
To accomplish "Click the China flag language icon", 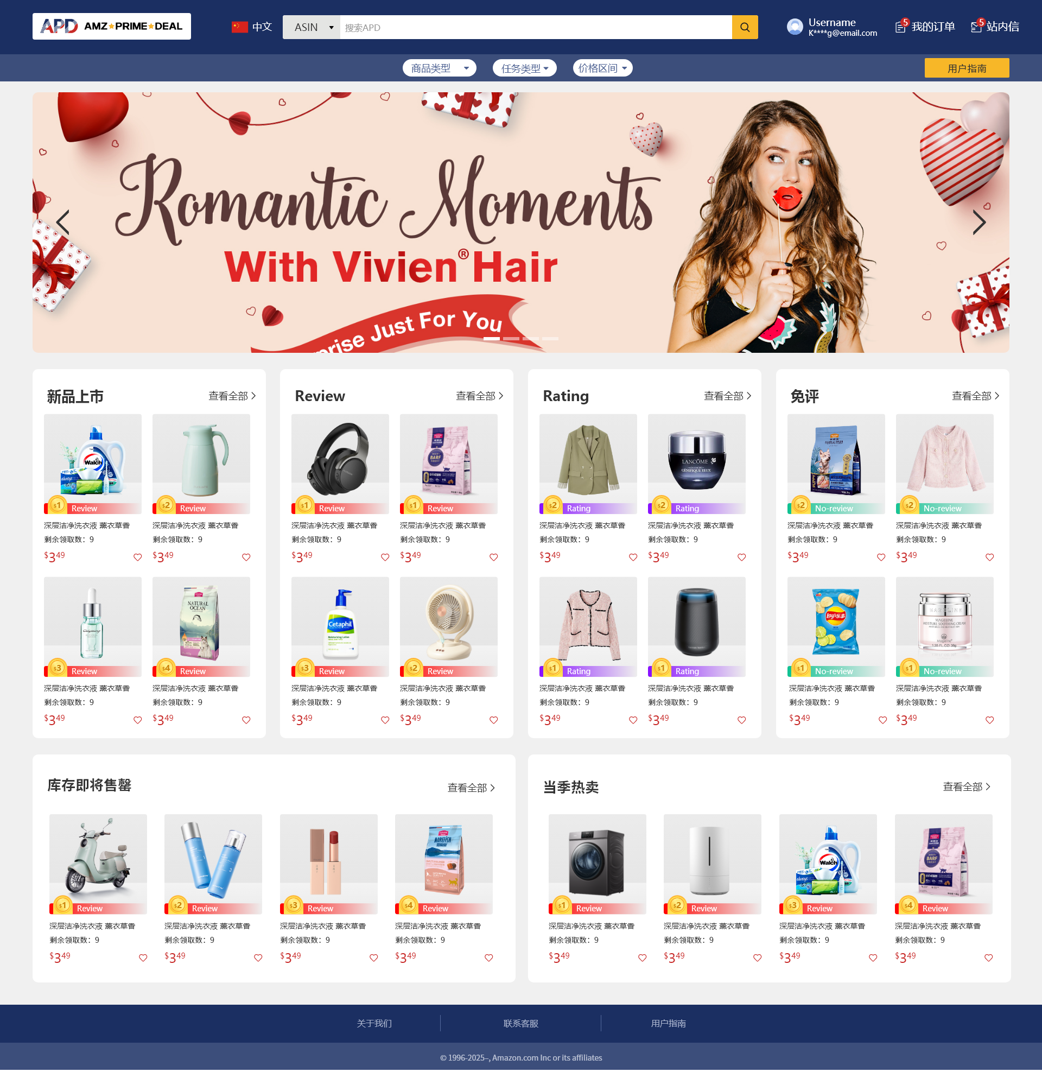I will pos(240,27).
